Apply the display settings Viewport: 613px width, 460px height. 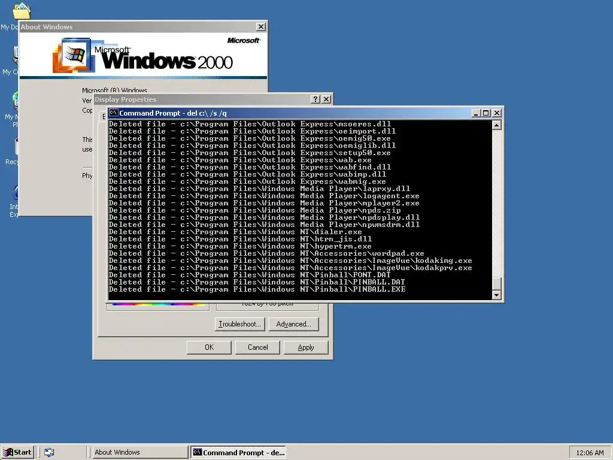click(x=306, y=347)
